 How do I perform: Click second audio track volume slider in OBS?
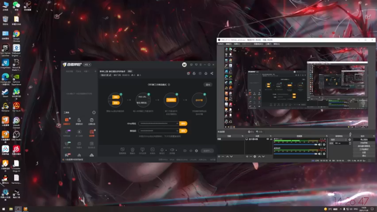(x=295, y=154)
